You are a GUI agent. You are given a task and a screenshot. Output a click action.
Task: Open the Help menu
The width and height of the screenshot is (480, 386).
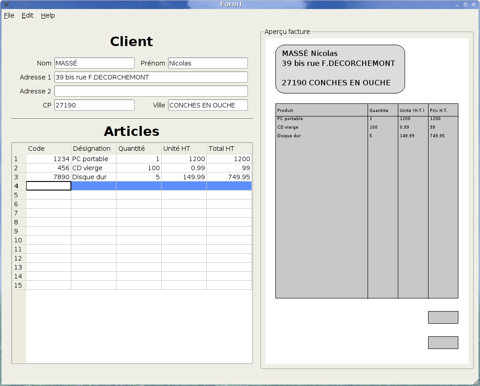click(48, 15)
